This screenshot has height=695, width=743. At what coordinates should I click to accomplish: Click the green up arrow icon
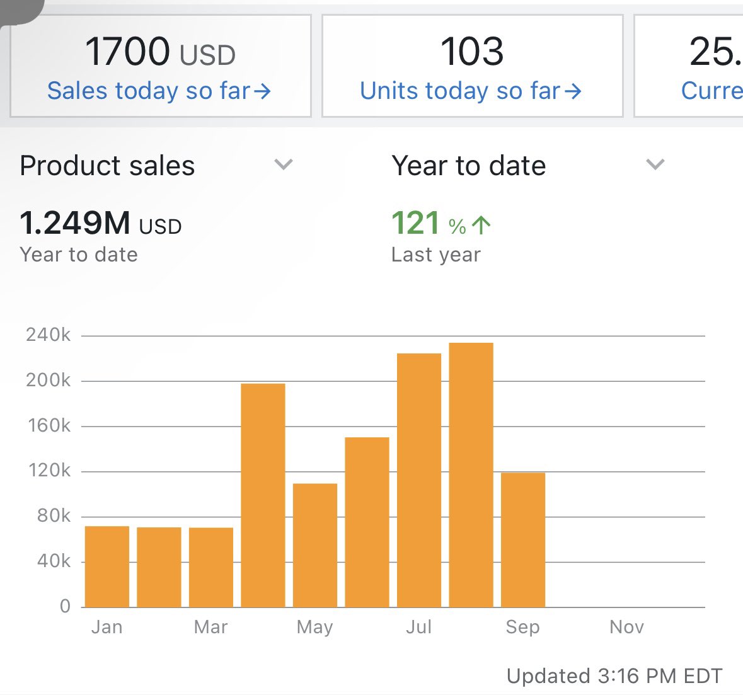tap(481, 224)
